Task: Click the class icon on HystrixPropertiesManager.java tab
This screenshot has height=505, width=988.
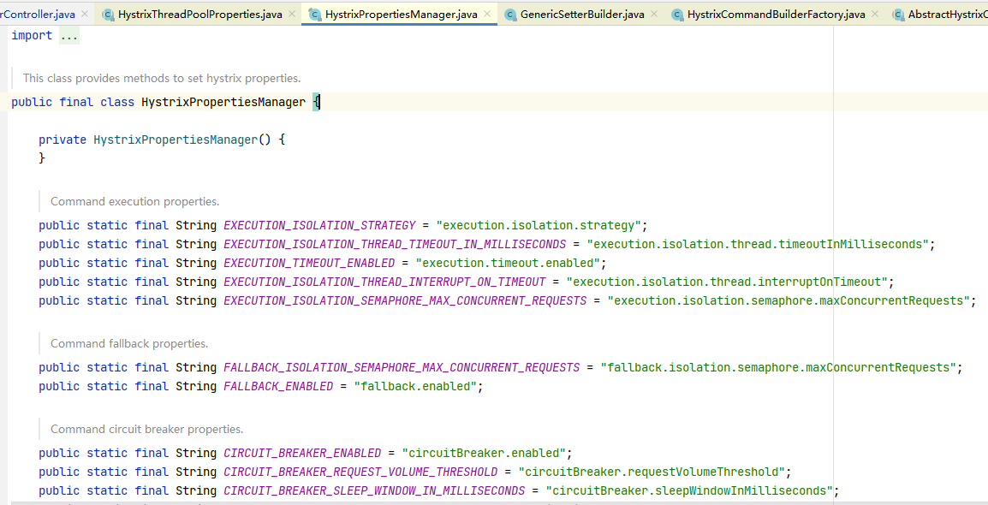Action: coord(315,15)
